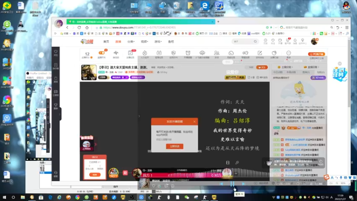Viewport: 357px width, 201px height.
Task: Expand the left sidebar collapse arrow
Action: point(60,114)
